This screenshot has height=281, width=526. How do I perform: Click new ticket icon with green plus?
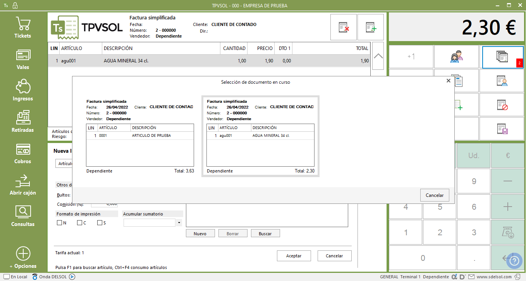click(371, 27)
